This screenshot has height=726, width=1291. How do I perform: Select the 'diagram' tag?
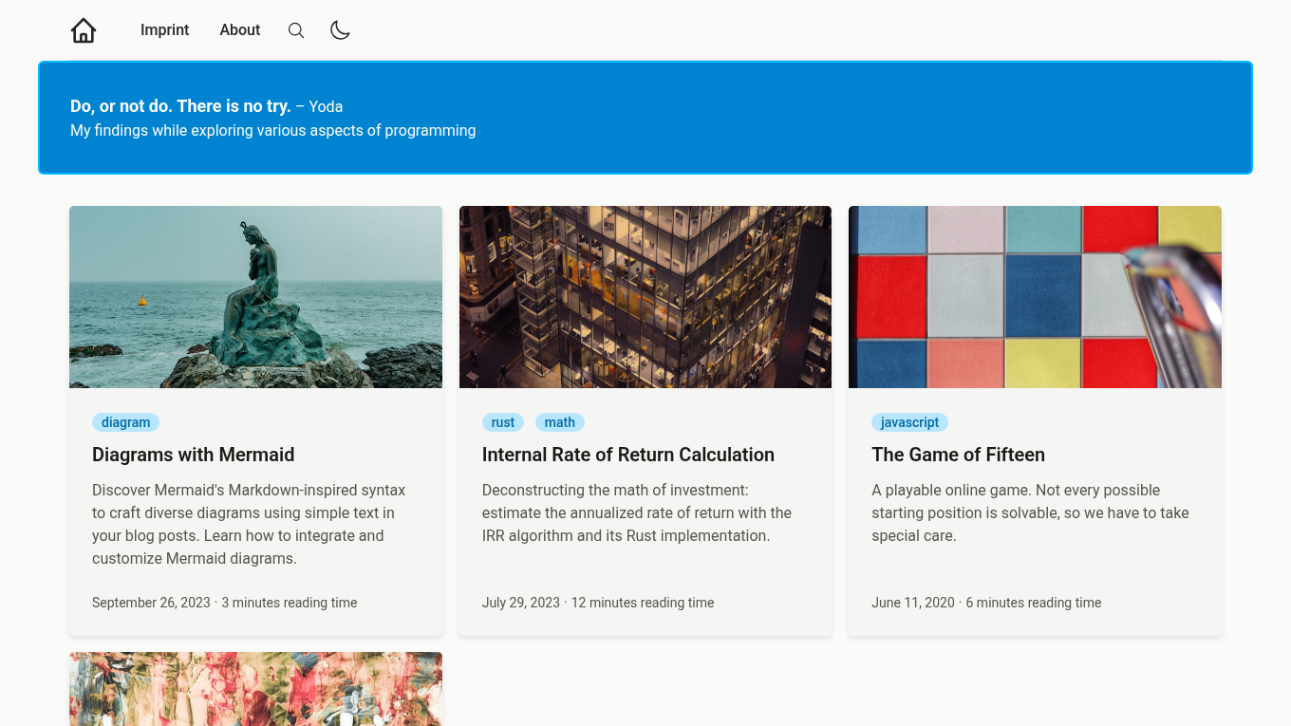[x=125, y=422]
